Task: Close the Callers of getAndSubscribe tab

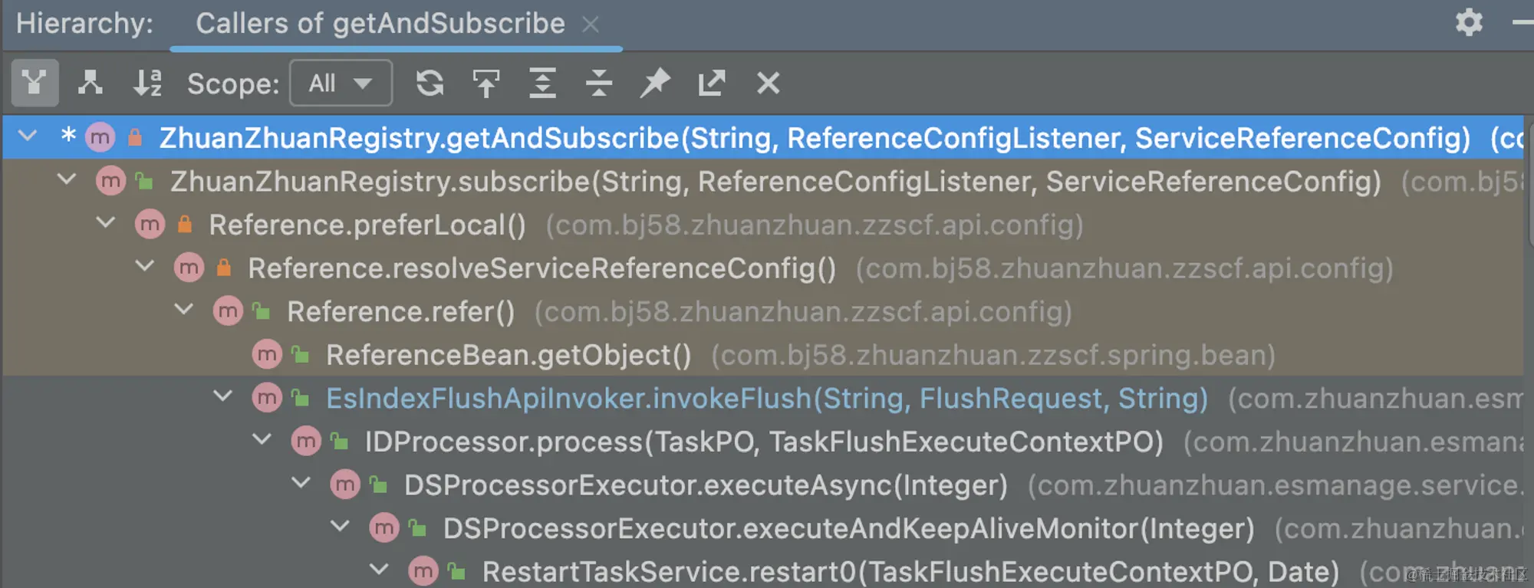Action: pyautogui.click(x=590, y=25)
